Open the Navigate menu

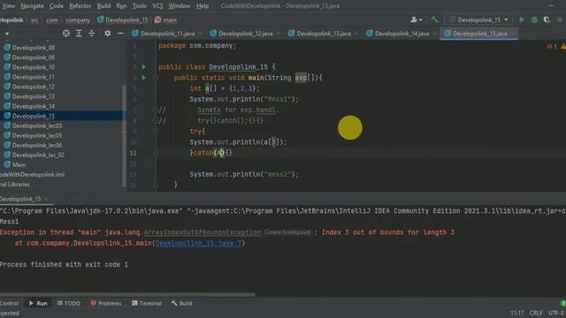(32, 6)
